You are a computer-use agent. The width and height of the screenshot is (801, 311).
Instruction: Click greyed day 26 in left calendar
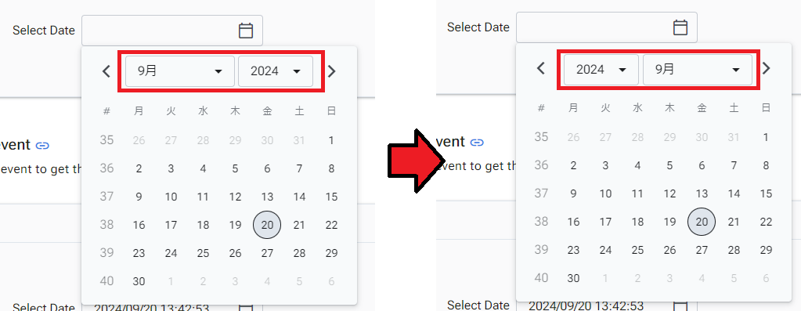click(x=139, y=140)
